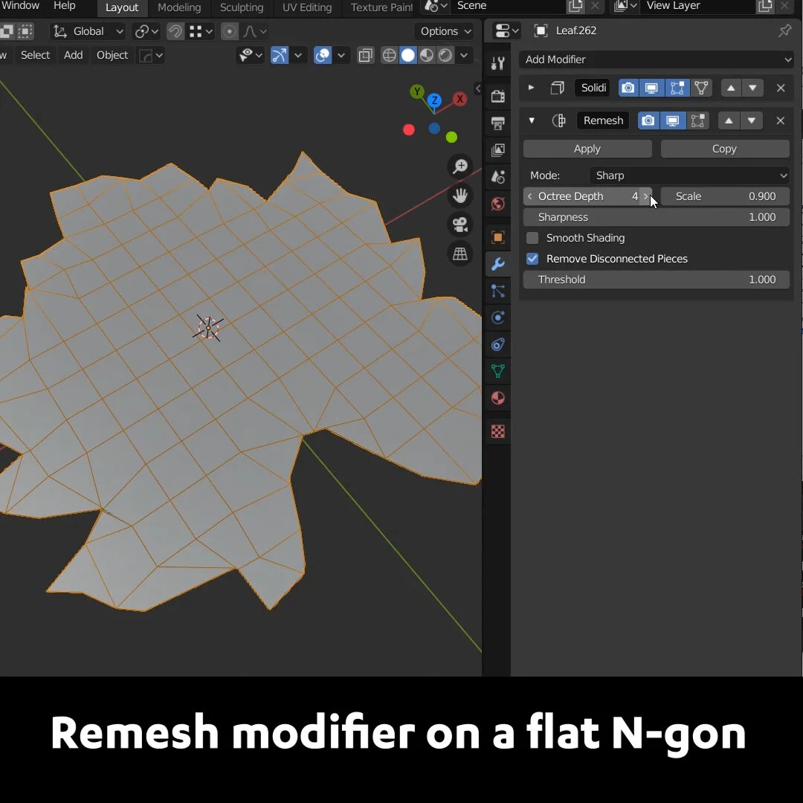Open the Modifiers wrench tab
Viewport: 803px width, 803px height.
pos(497,264)
